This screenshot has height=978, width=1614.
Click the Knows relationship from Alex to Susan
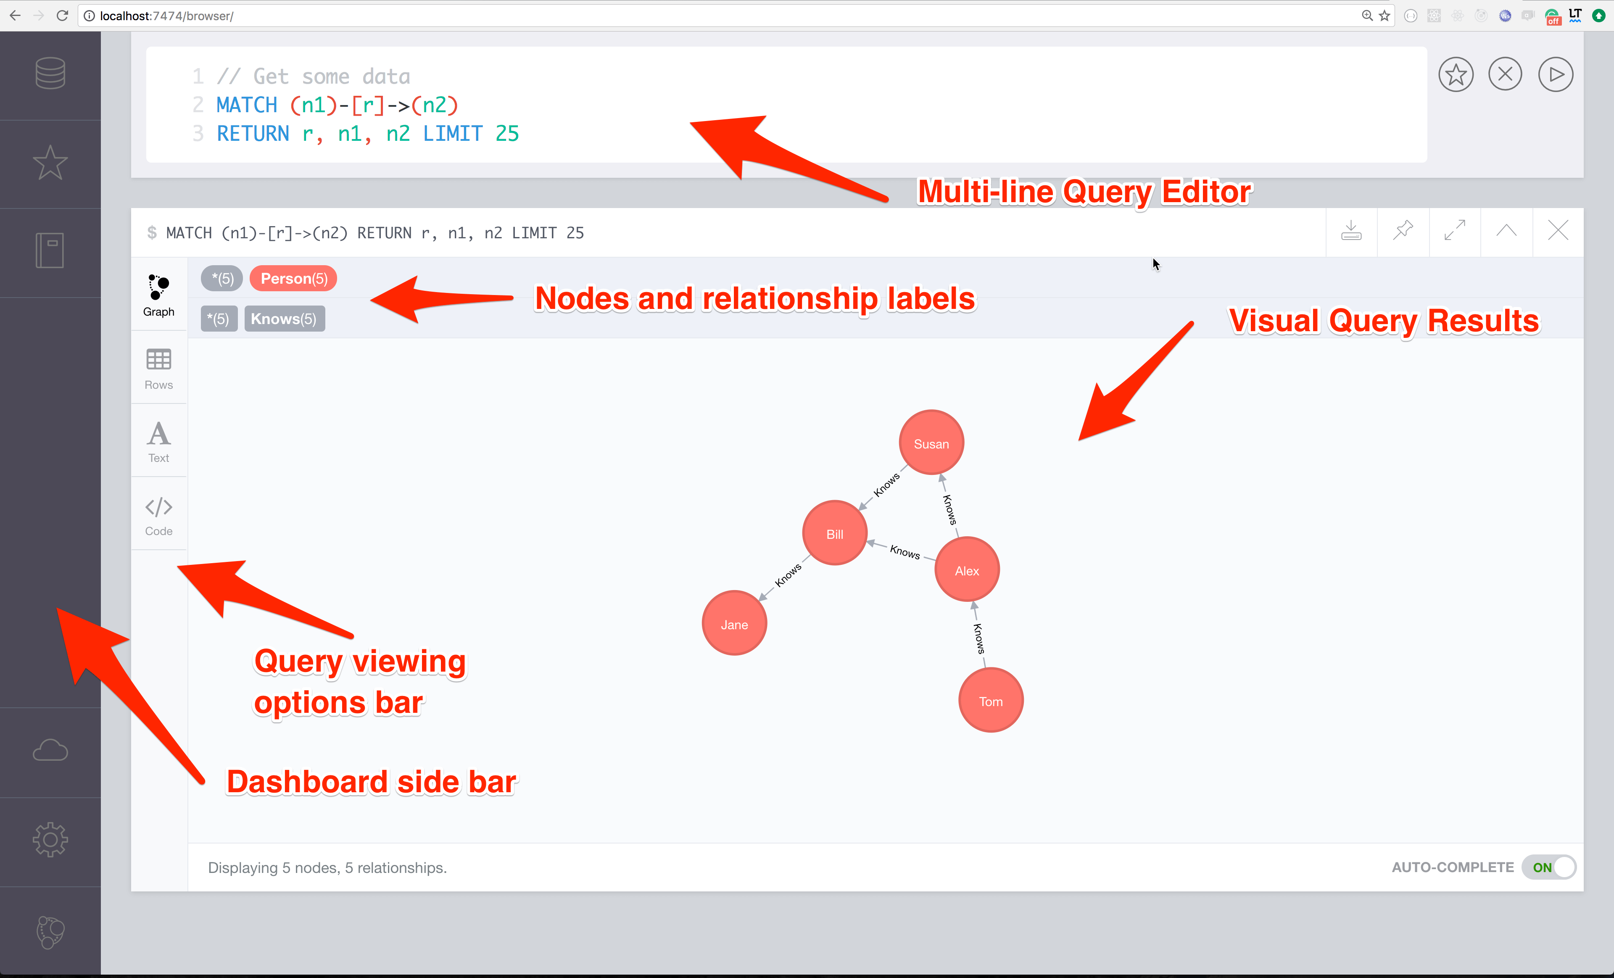point(950,510)
